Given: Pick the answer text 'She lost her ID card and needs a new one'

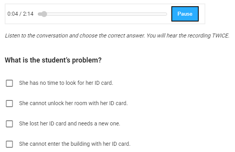Looking at the screenshot, I should click(x=69, y=123).
